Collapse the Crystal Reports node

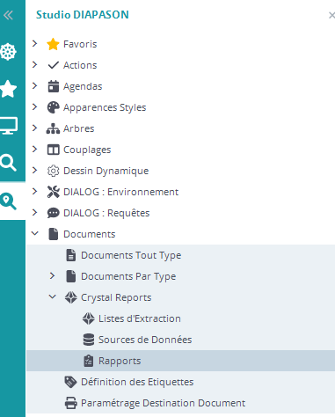[x=52, y=297]
